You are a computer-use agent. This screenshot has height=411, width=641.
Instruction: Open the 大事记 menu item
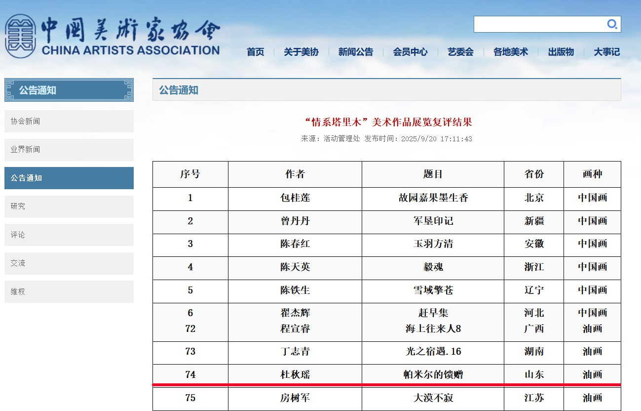606,52
